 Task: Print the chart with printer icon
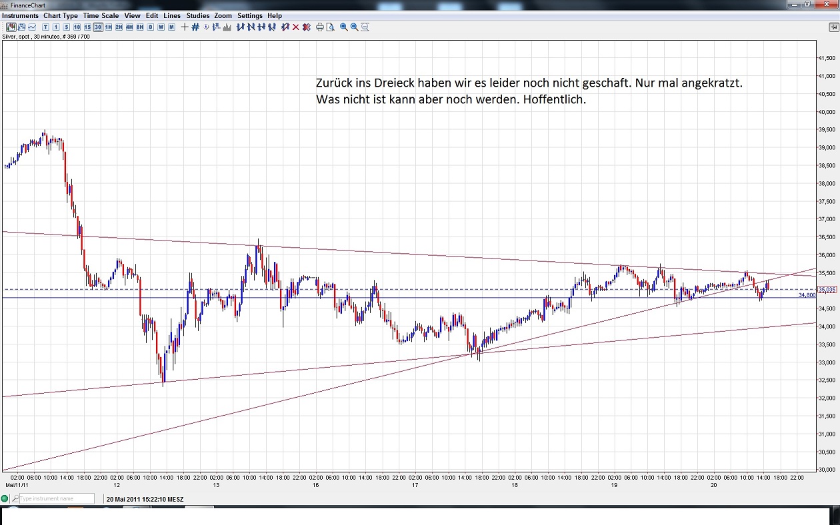click(319, 27)
